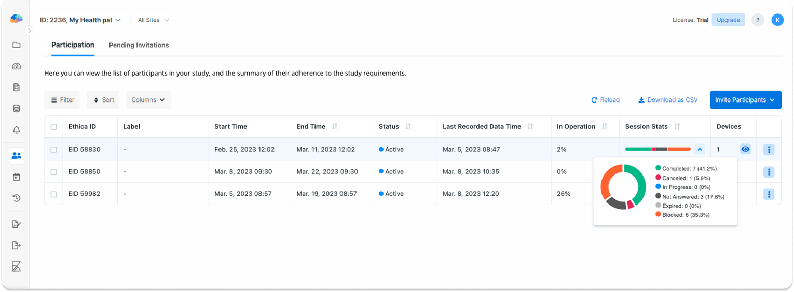Expand the All Sites dropdown

[153, 20]
